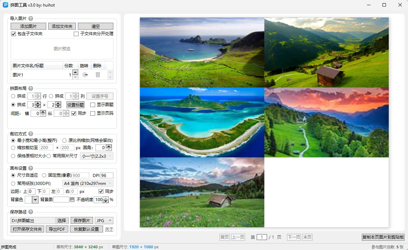408x250 pixels.
Task: Click the 背景图 path input field
Action: 61,200
